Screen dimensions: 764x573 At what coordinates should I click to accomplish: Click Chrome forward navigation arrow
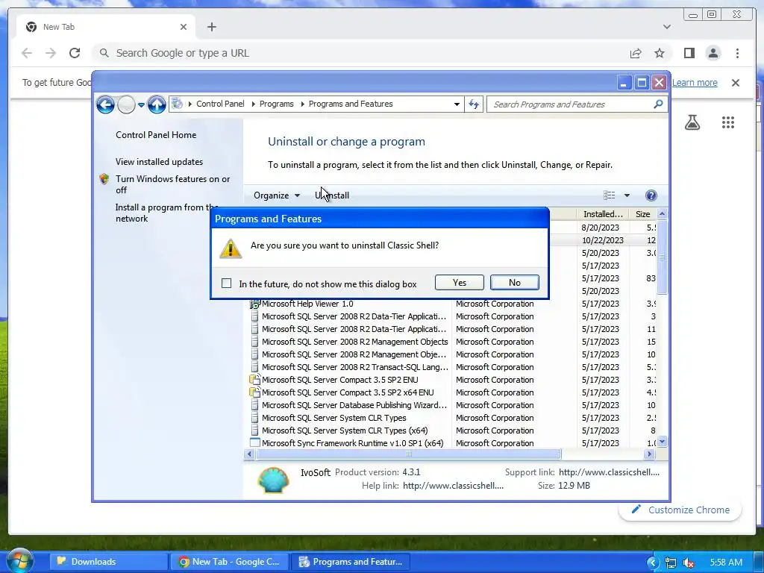coord(51,53)
